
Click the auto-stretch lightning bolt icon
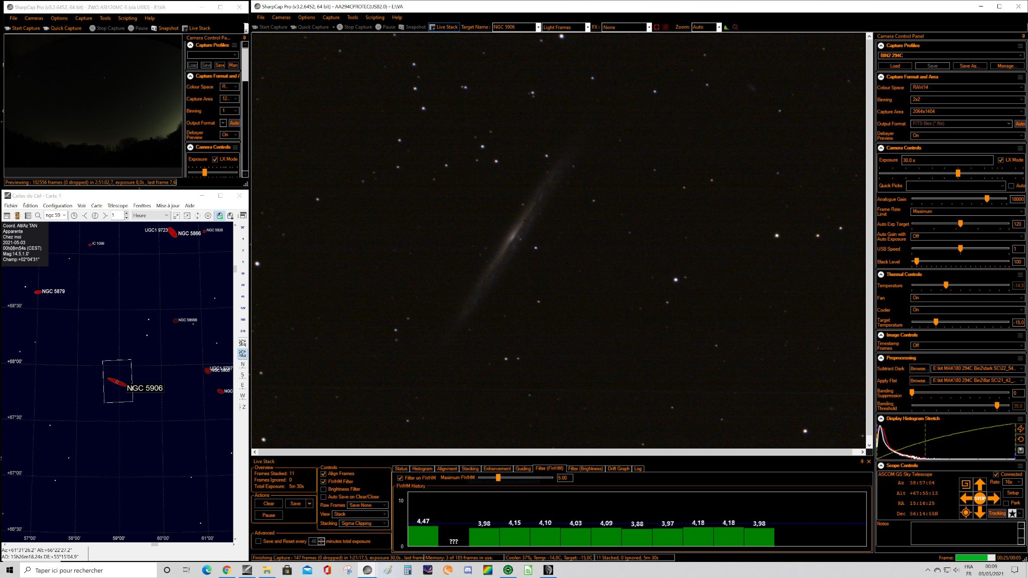pos(1020,428)
